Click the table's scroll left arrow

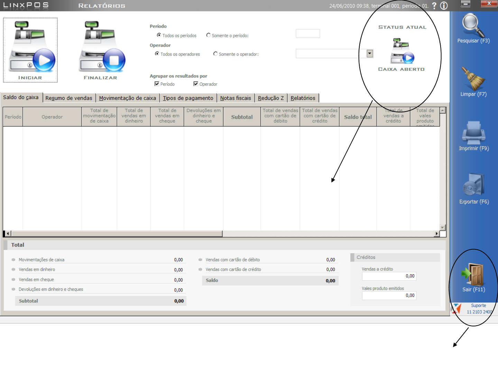point(7,234)
